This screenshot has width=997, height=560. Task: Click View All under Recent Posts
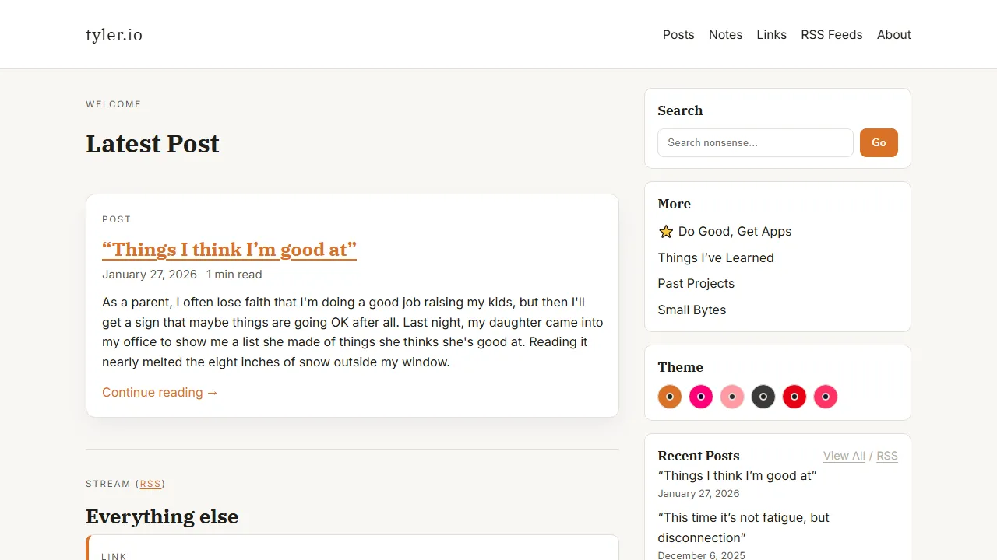click(x=844, y=456)
